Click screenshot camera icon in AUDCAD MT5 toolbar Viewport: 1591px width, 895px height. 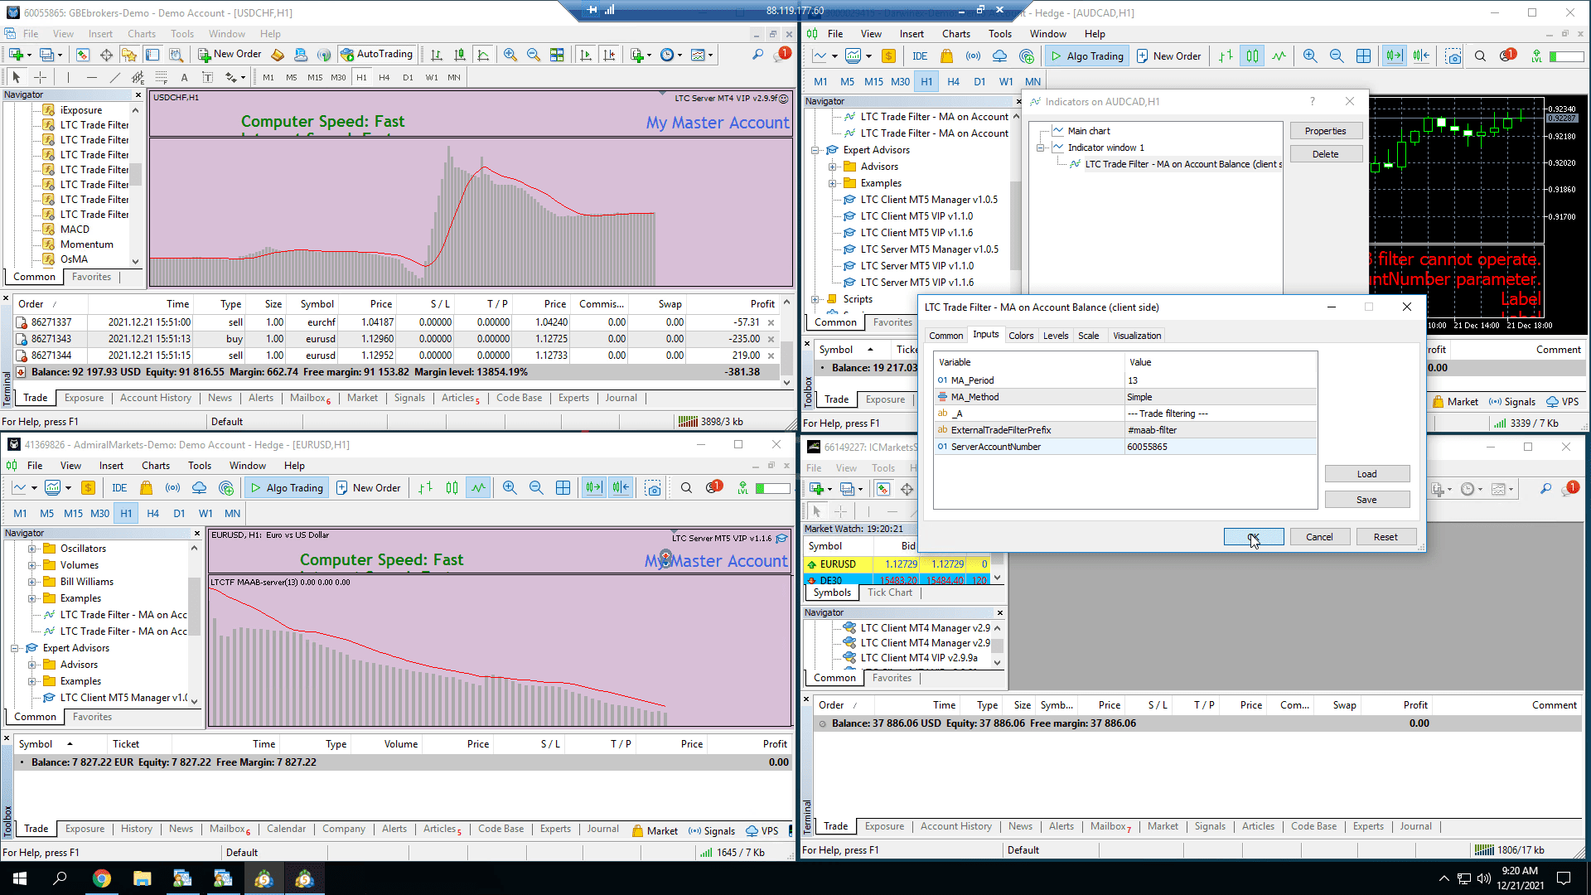(1453, 56)
